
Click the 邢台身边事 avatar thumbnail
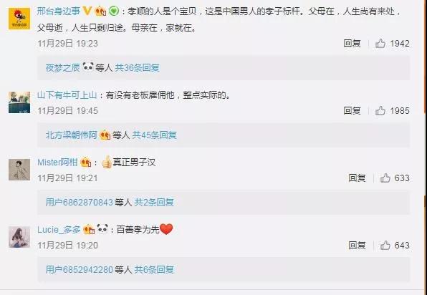point(19,19)
